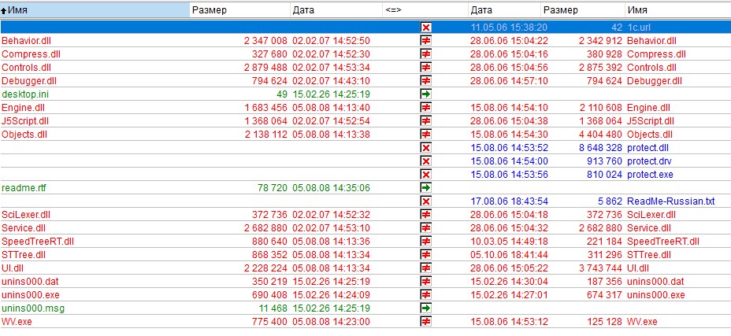The image size is (731, 336).
Task: Click the red X icon for protect.drv
Action: [x=425, y=161]
